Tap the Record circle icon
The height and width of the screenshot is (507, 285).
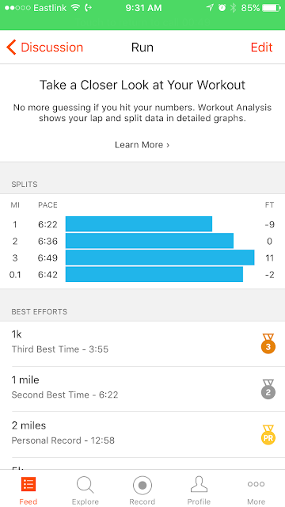(142, 486)
